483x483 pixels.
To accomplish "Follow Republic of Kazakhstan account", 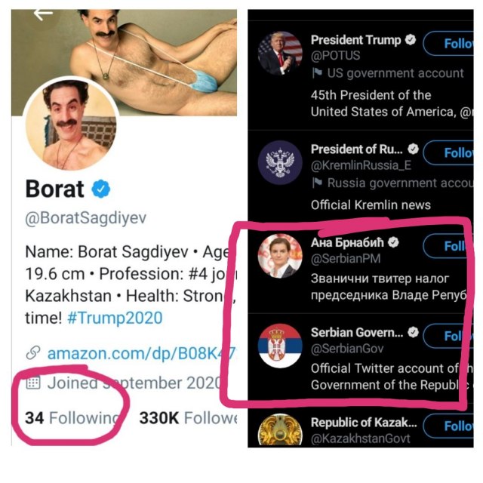I will point(451,426).
